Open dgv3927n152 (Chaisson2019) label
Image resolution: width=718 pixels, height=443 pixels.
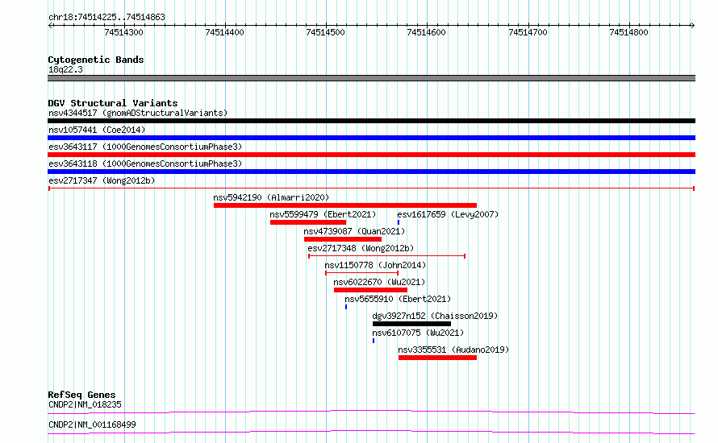(x=435, y=316)
